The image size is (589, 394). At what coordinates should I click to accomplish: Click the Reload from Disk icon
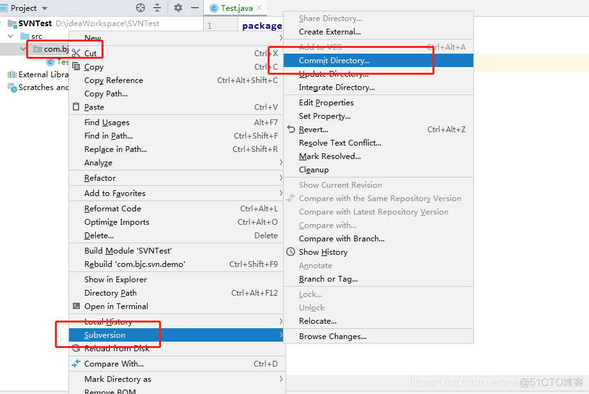click(76, 349)
